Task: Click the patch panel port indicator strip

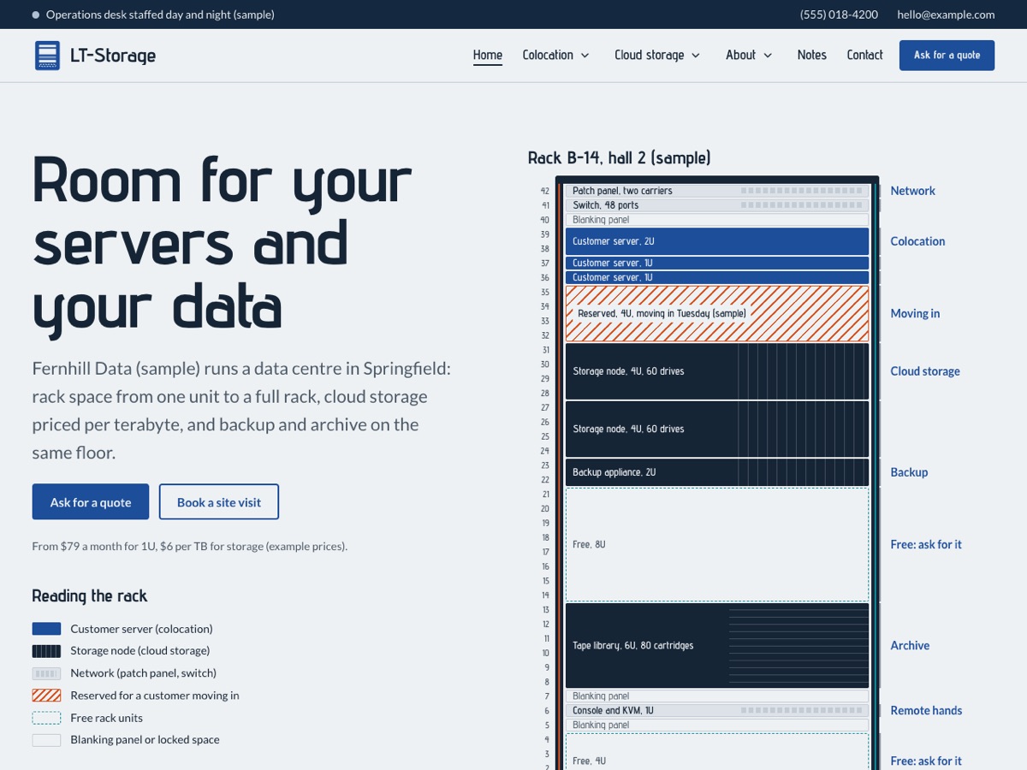Action: pyautogui.click(x=801, y=191)
